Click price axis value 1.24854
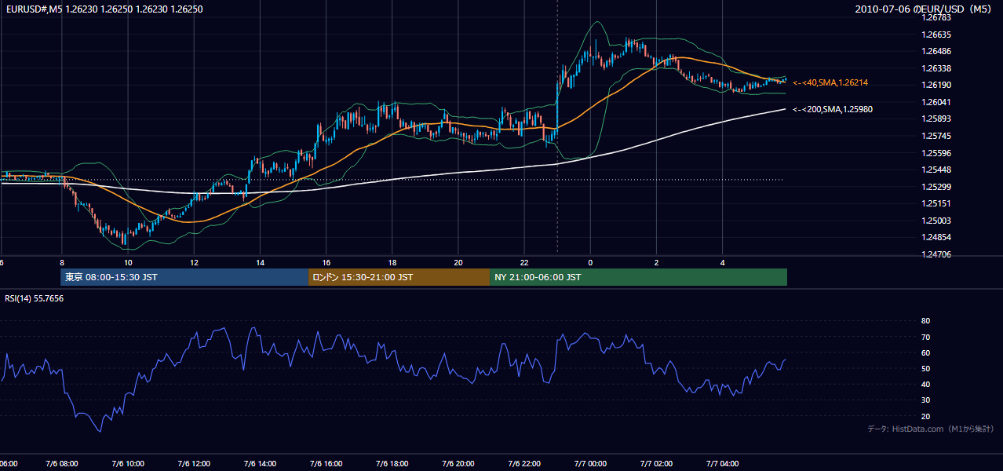Screen dimensions: 1003x471 pyautogui.click(x=937, y=237)
